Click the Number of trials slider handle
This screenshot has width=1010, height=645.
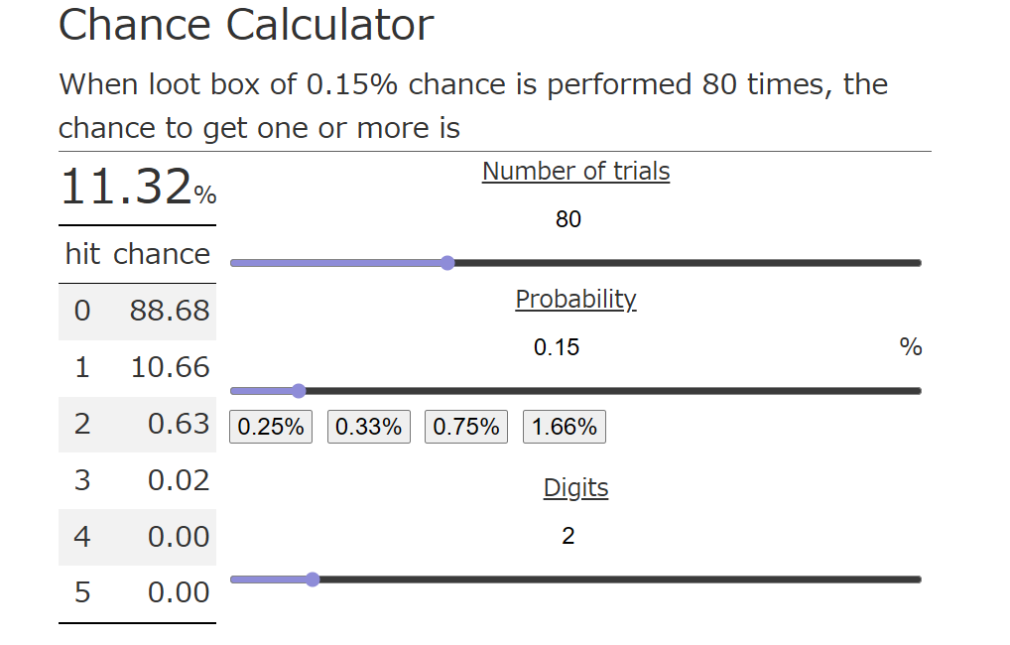(x=447, y=263)
